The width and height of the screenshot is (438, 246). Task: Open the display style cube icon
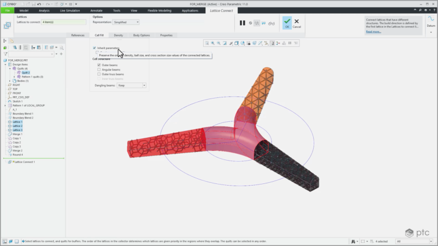click(x=236, y=43)
